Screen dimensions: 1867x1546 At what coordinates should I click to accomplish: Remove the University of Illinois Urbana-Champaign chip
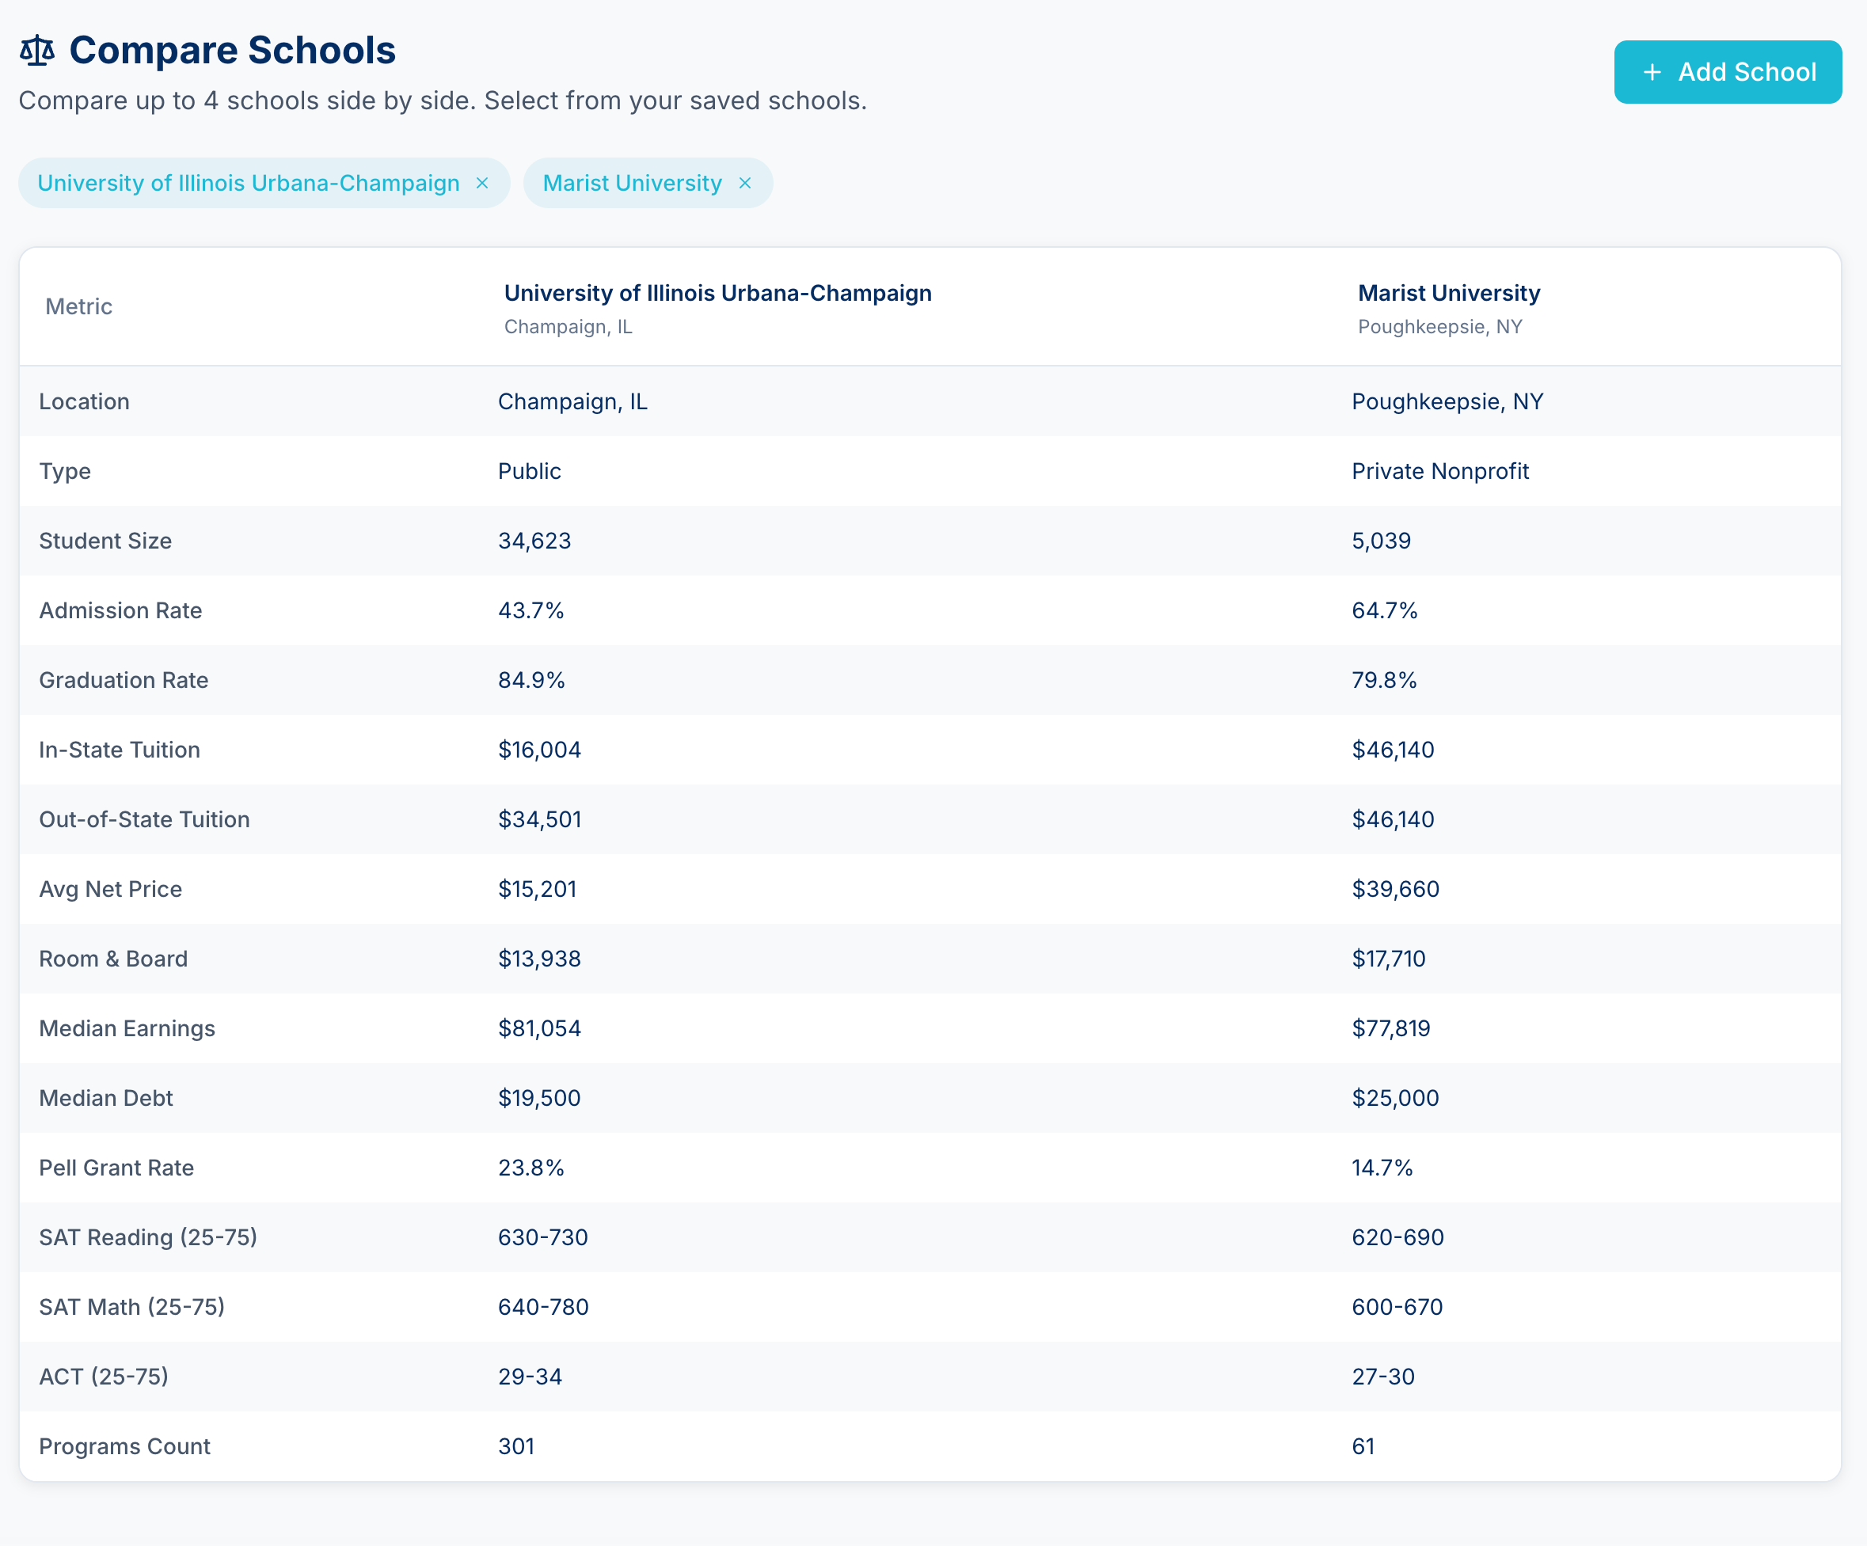483,183
